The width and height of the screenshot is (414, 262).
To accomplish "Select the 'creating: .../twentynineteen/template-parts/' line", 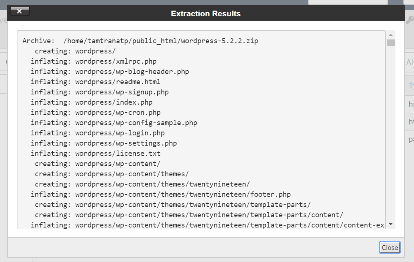I will (x=173, y=205).
